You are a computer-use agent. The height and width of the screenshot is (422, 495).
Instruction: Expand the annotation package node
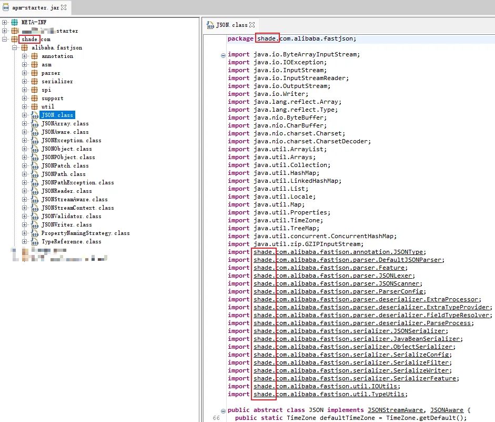(x=25, y=56)
